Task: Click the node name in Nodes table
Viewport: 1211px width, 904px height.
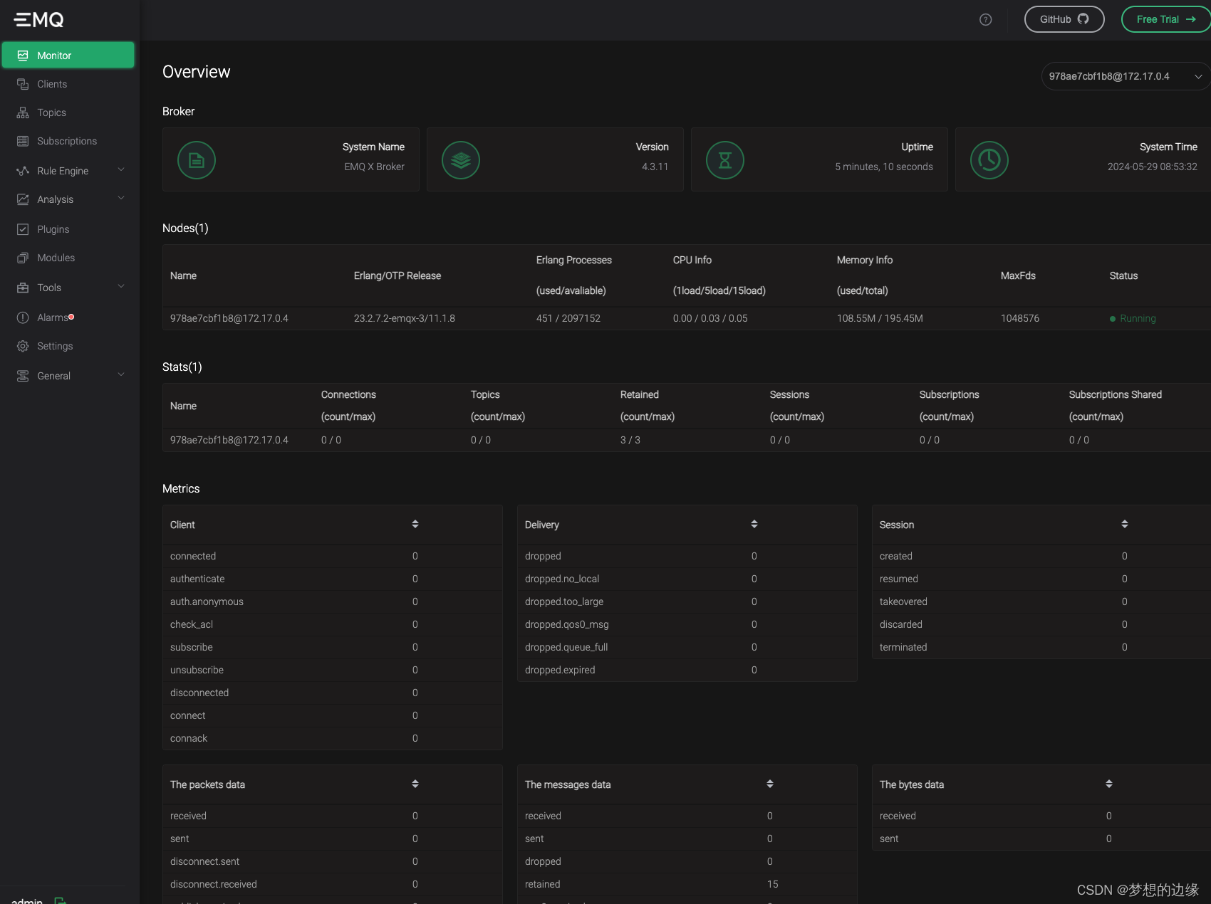Action: click(x=229, y=318)
